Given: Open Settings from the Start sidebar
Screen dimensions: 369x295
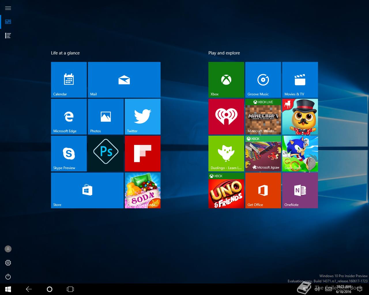Looking at the screenshot, I should coord(8,263).
